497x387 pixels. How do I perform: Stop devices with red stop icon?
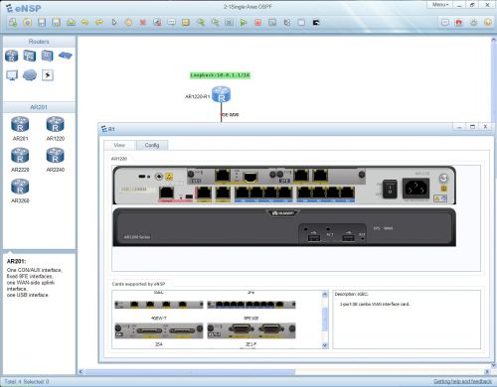point(257,23)
